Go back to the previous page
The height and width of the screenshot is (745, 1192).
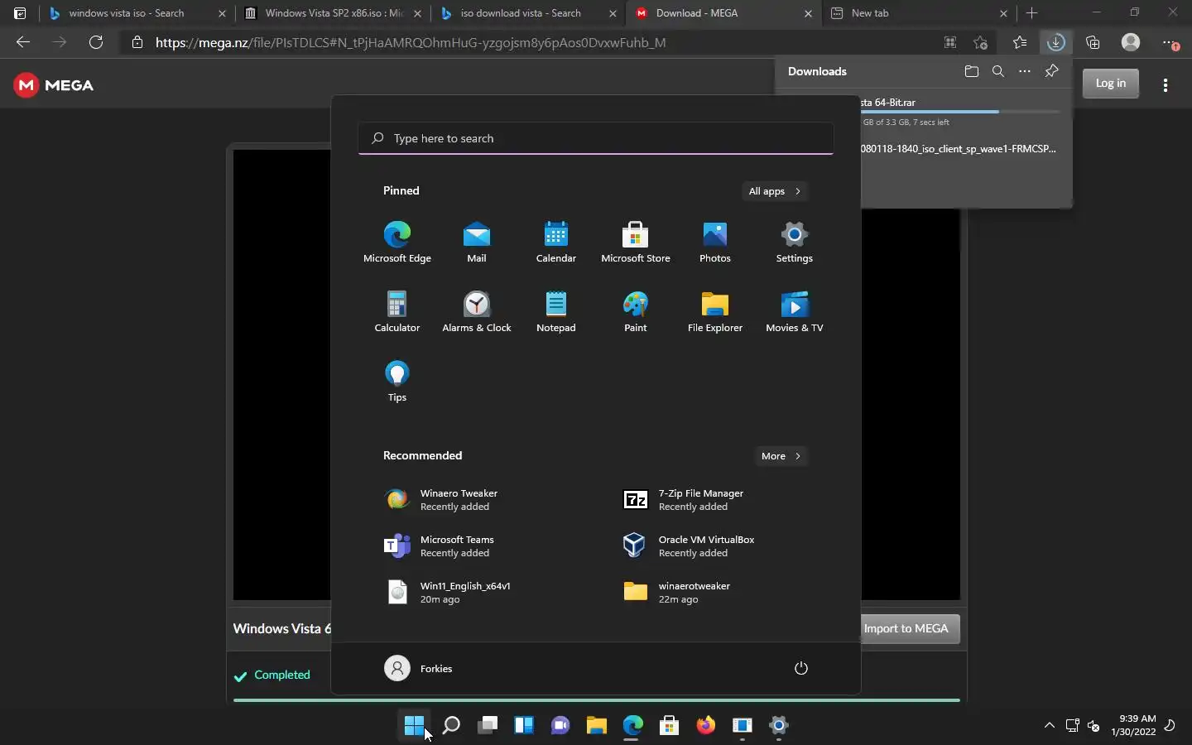click(23, 42)
